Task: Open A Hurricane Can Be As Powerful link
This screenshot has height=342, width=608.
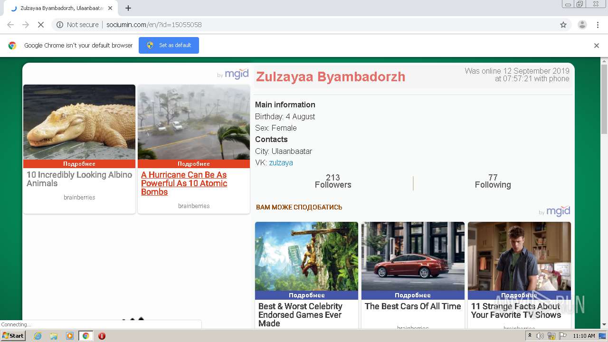Action: (x=184, y=183)
